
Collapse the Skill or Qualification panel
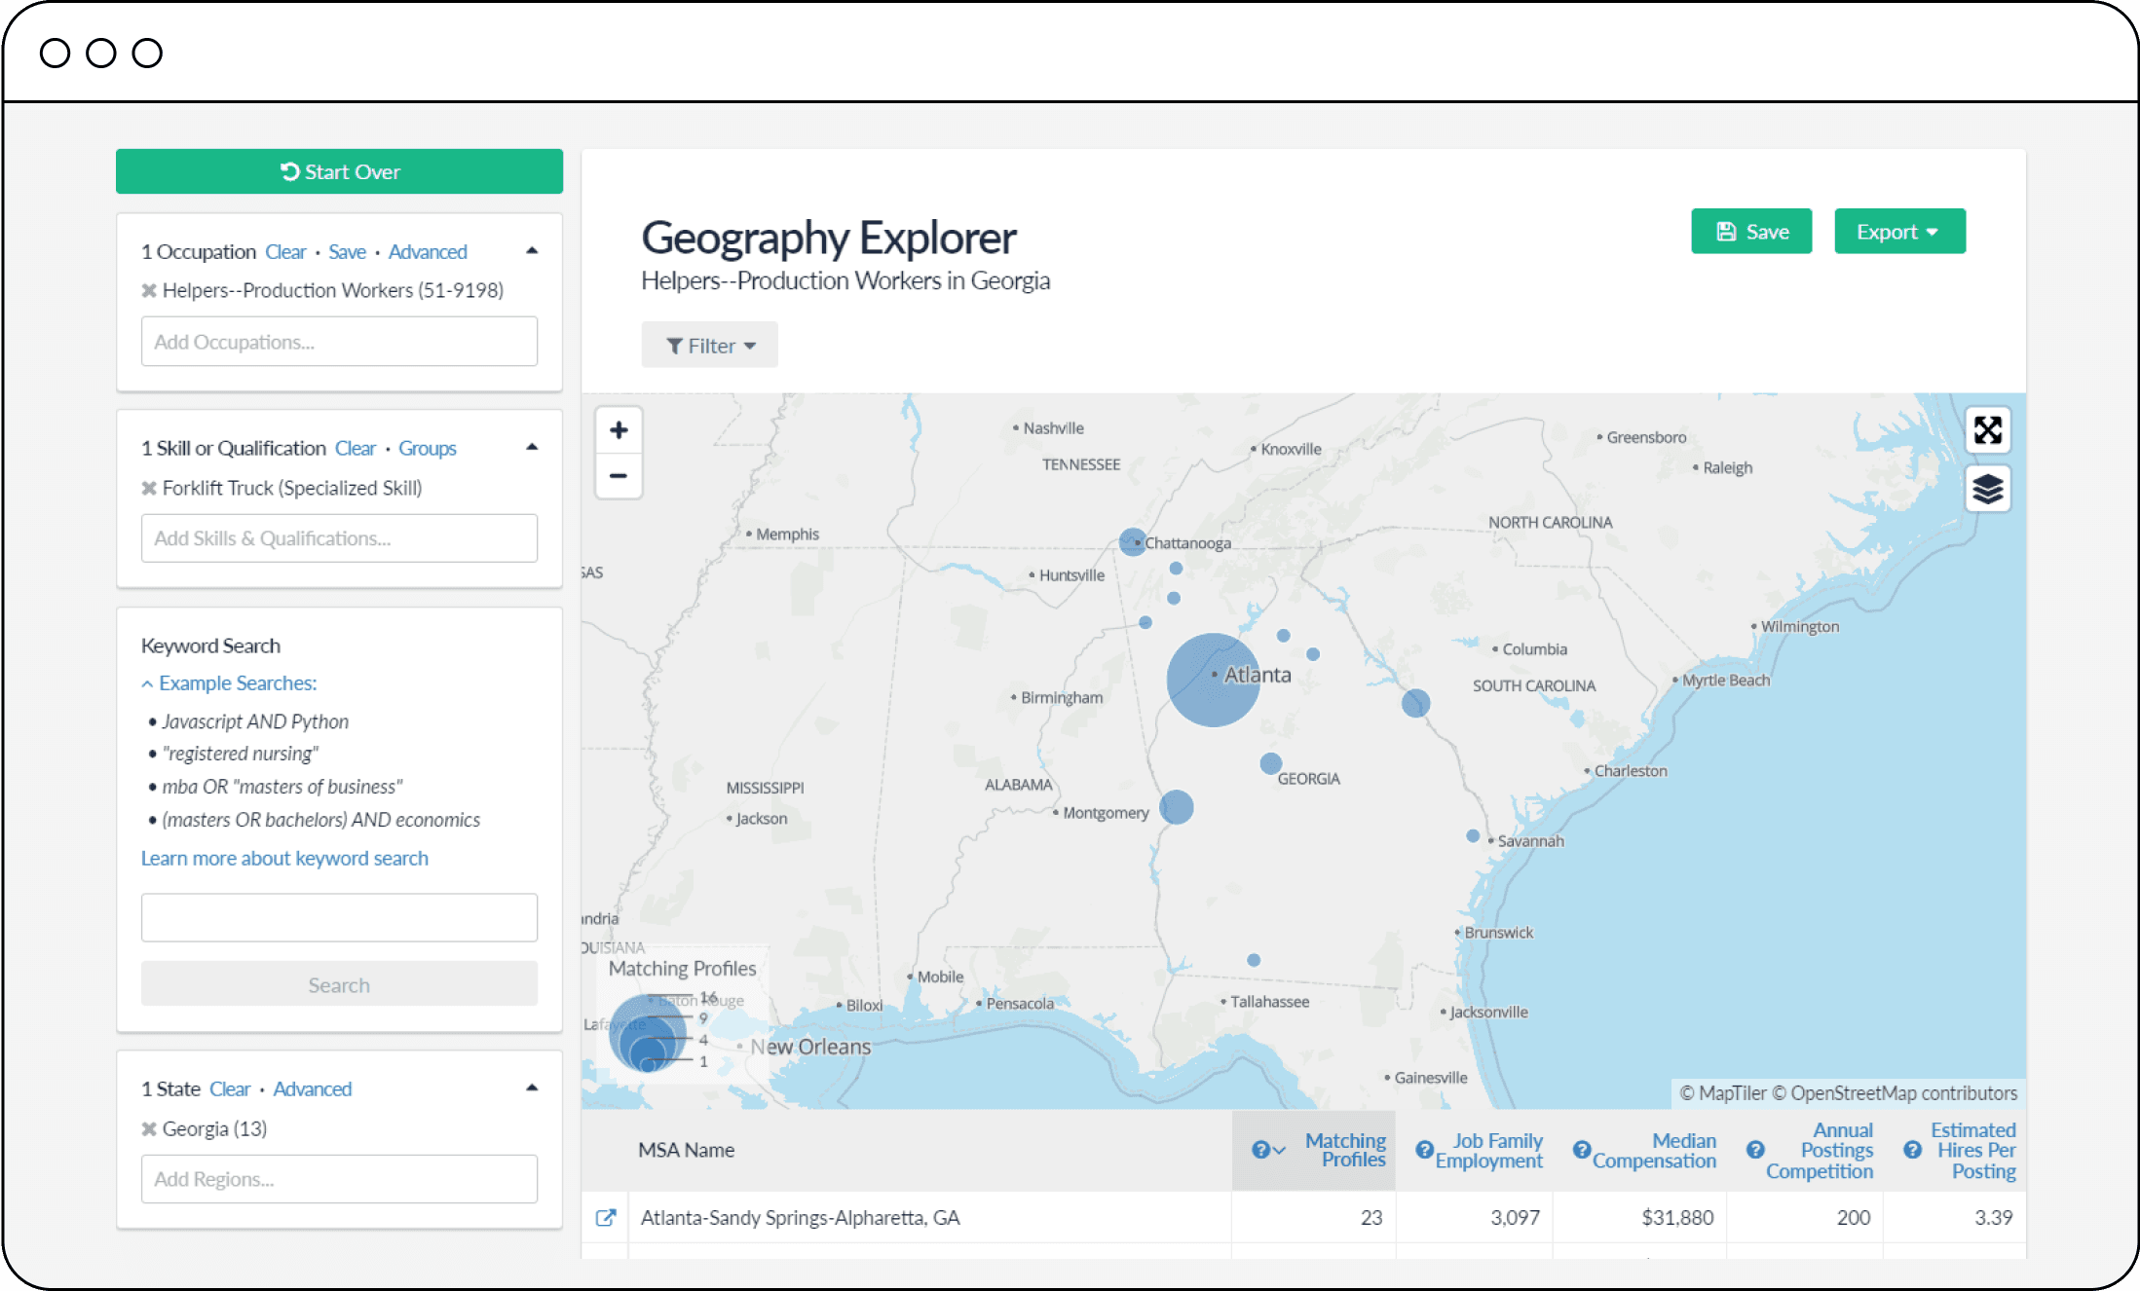point(532,448)
